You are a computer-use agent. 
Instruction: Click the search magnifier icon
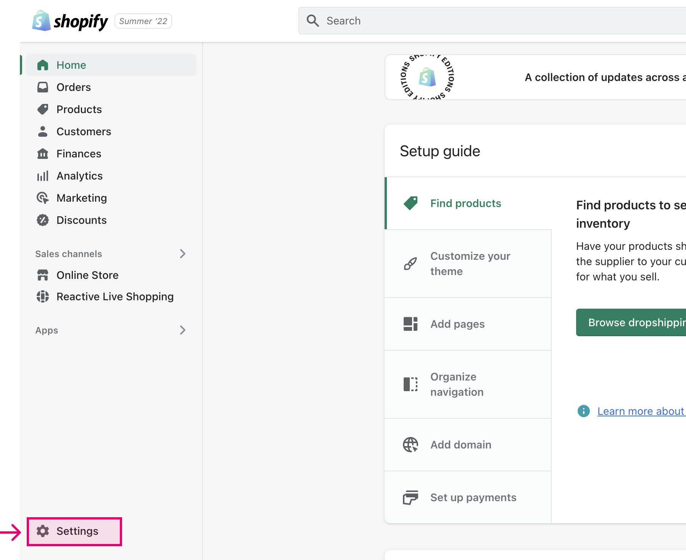point(313,21)
